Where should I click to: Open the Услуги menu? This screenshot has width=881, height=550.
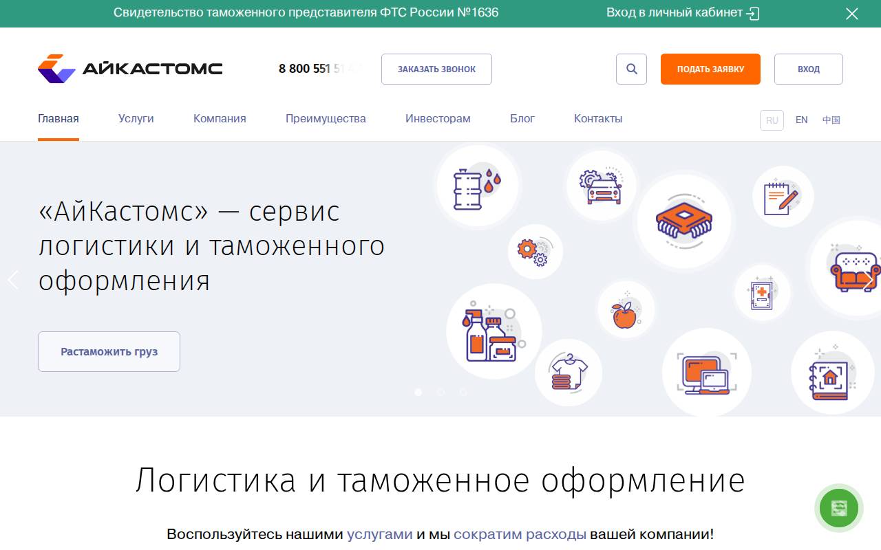click(x=136, y=118)
